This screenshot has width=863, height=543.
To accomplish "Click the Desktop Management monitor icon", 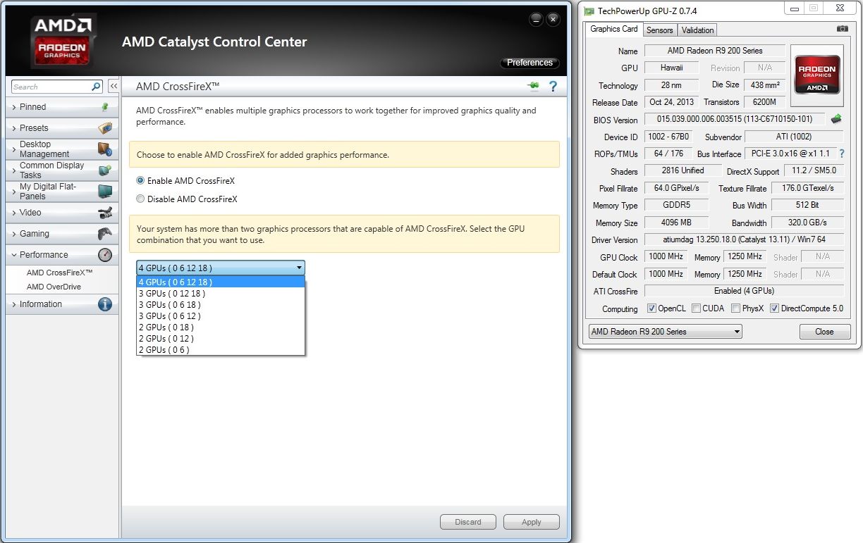I will 105,149.
